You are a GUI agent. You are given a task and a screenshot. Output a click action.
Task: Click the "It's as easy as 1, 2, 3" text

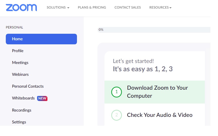coord(143,69)
